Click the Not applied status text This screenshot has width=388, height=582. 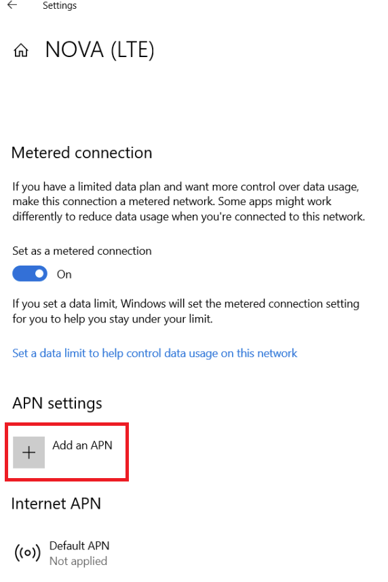click(x=78, y=561)
